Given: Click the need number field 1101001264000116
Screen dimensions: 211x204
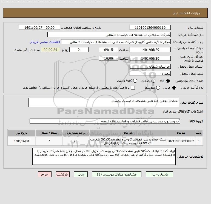Looking at the screenshot, I should pos(150,28).
